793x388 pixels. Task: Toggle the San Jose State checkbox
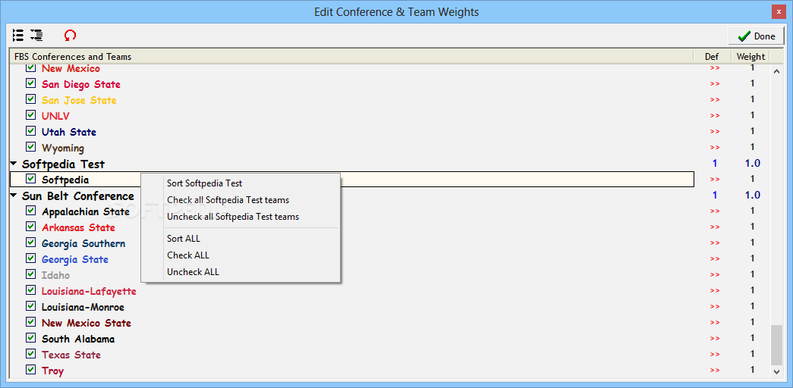[31, 99]
